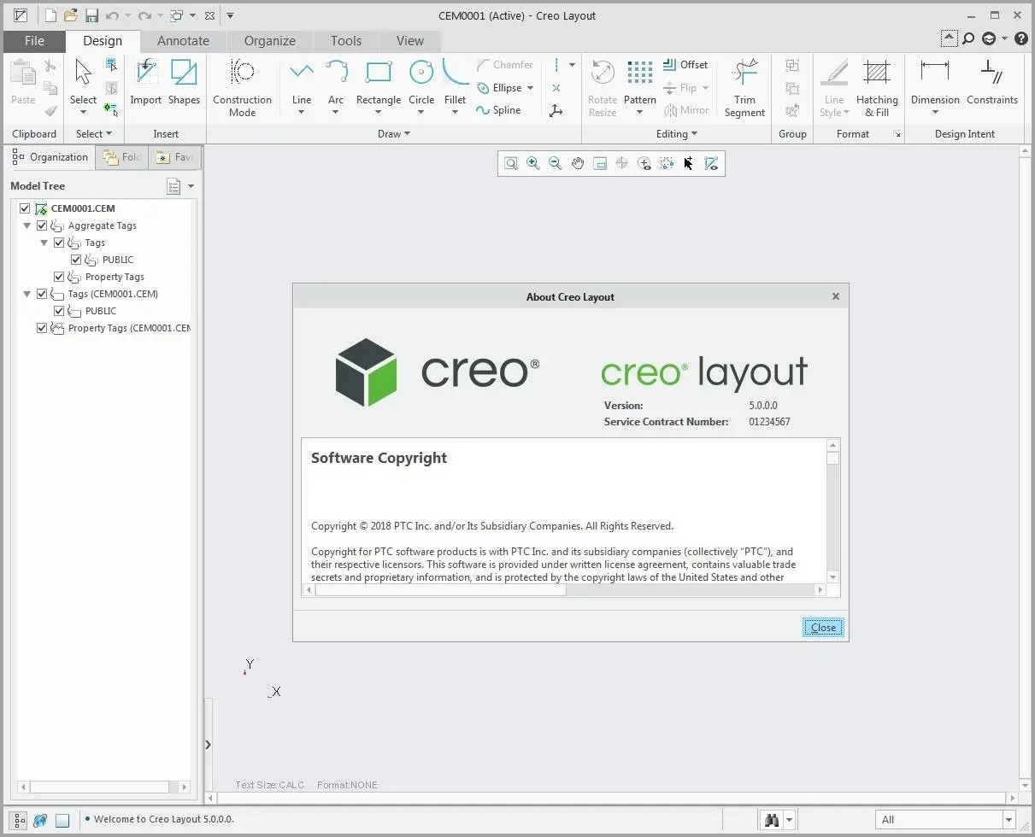
Task: Minimize the ribbon with the up-arrow button
Action: (949, 38)
